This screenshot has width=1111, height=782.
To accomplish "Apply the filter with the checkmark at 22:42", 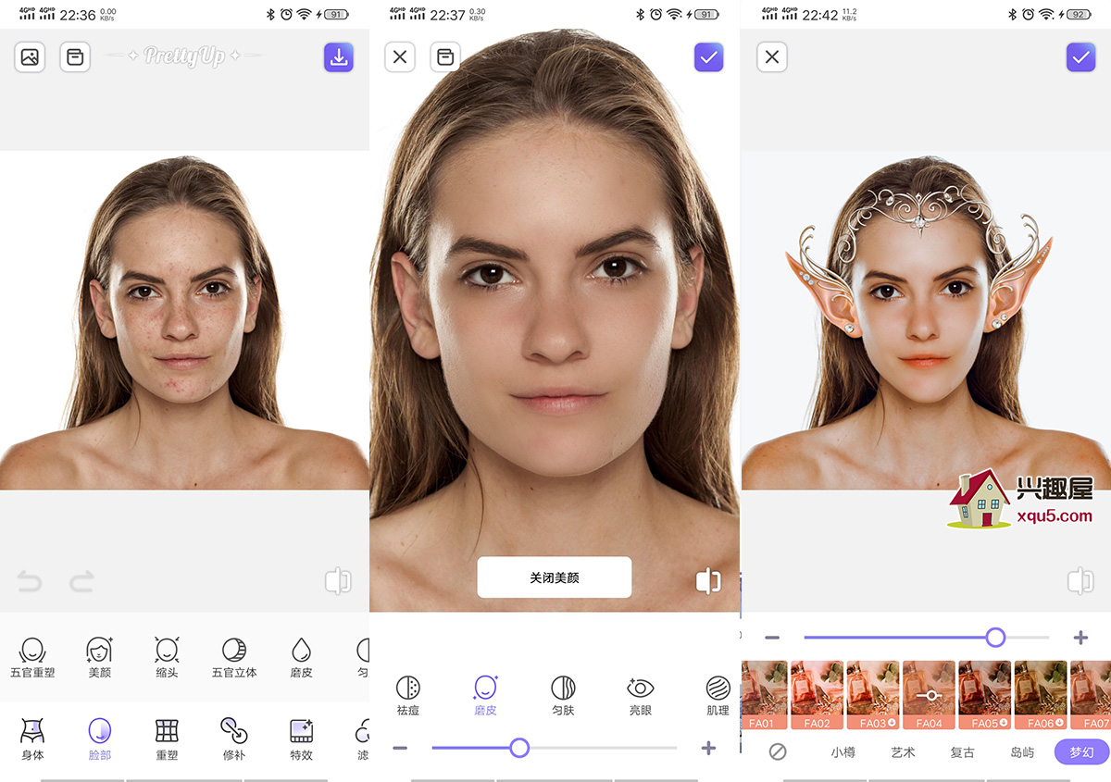I will pos(1080,57).
